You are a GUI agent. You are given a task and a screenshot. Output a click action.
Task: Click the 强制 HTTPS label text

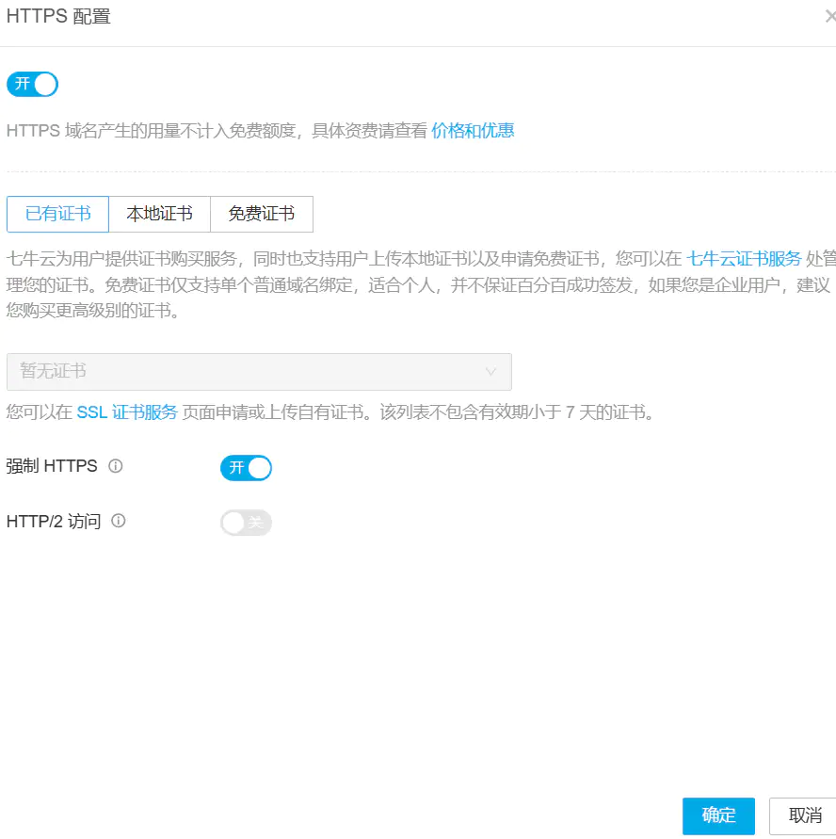(x=52, y=466)
